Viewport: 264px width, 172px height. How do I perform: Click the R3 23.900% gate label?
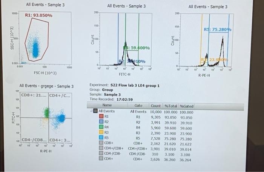tap(215, 60)
